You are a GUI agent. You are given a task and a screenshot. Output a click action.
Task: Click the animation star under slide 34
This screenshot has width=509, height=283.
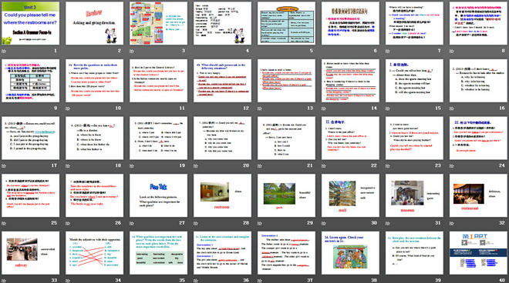68,281
